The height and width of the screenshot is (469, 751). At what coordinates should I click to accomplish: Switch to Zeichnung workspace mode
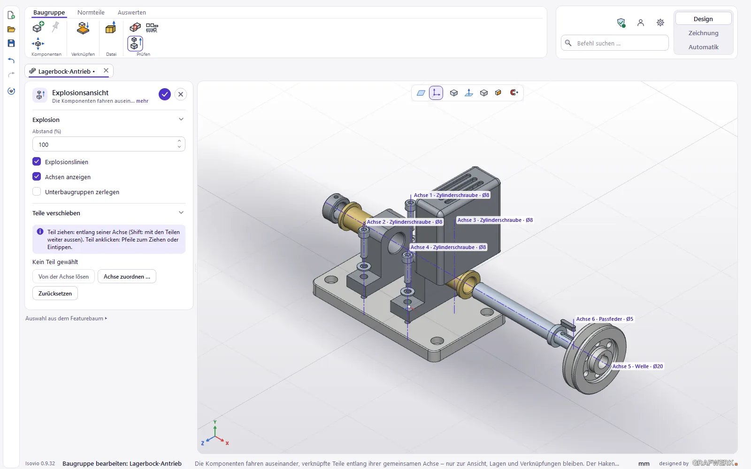click(703, 33)
